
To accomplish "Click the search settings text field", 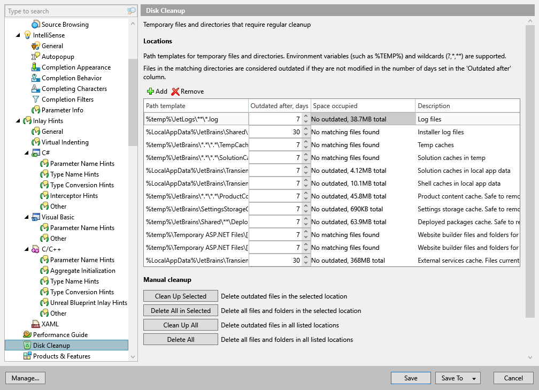I will click(64, 11).
